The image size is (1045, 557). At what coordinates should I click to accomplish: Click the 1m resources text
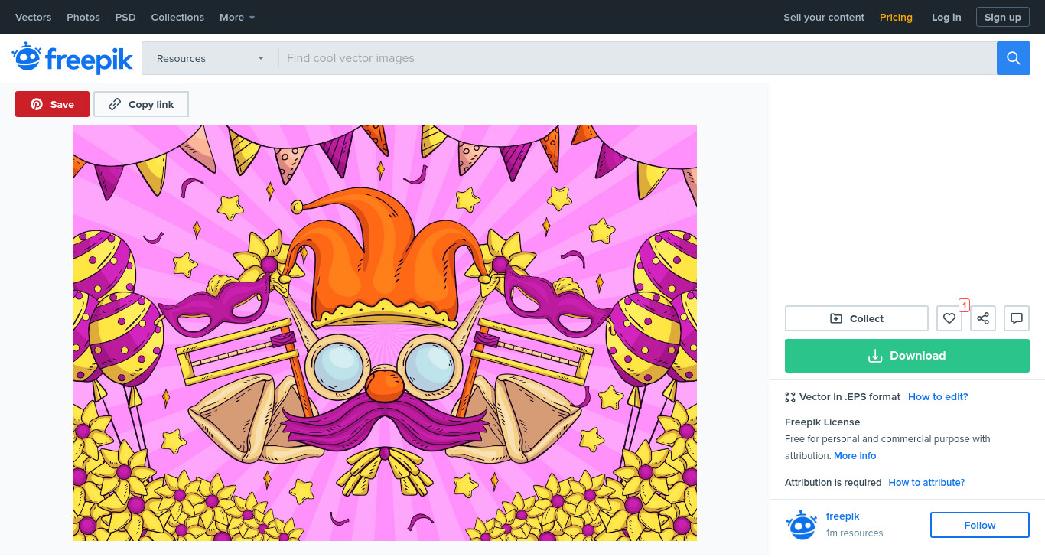pyautogui.click(x=855, y=533)
